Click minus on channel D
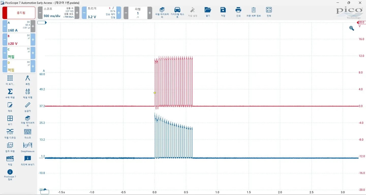The height and width of the screenshot is (195, 366). 5,66
